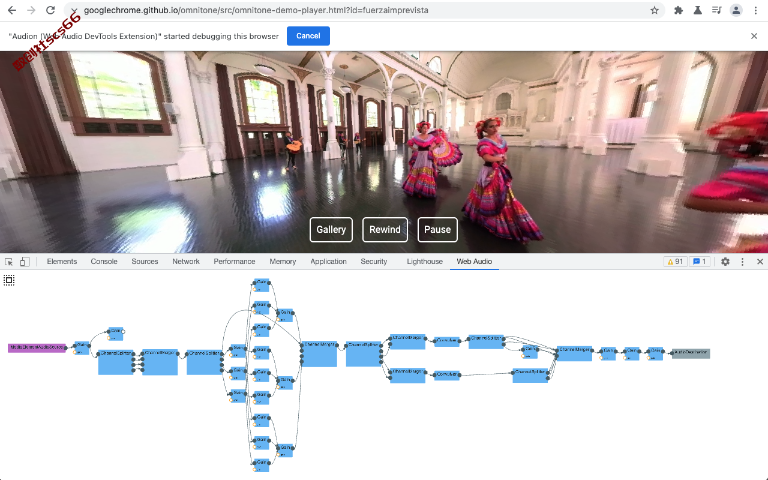Cancel Audion debugging

308,36
